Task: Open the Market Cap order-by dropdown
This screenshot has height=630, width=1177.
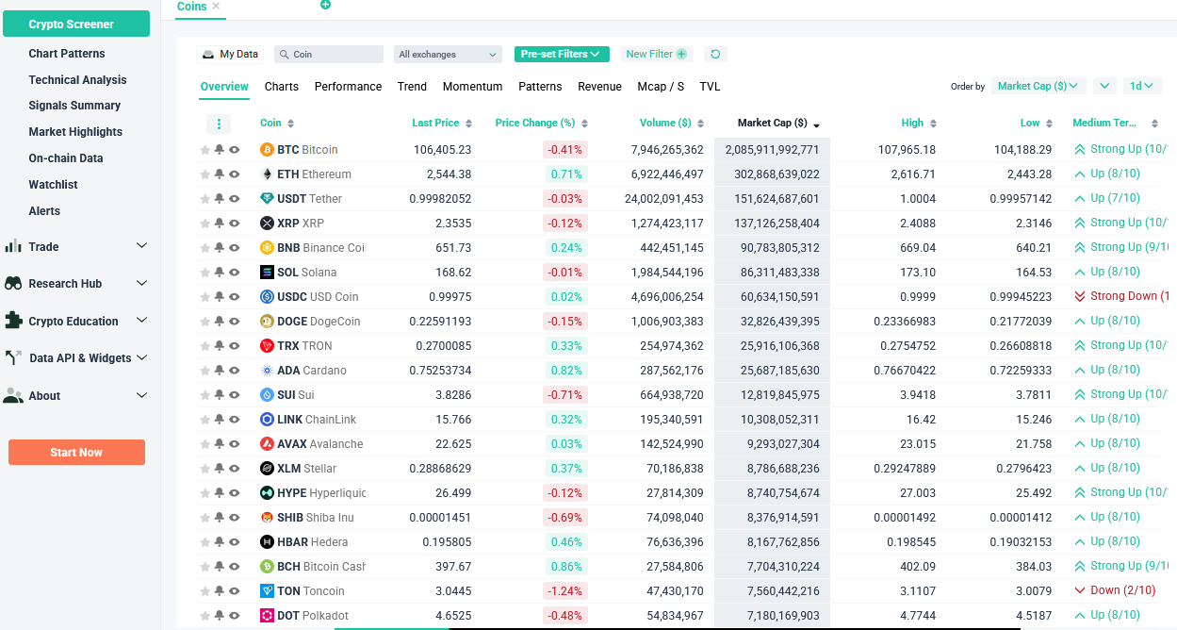Action: pyautogui.click(x=1038, y=86)
